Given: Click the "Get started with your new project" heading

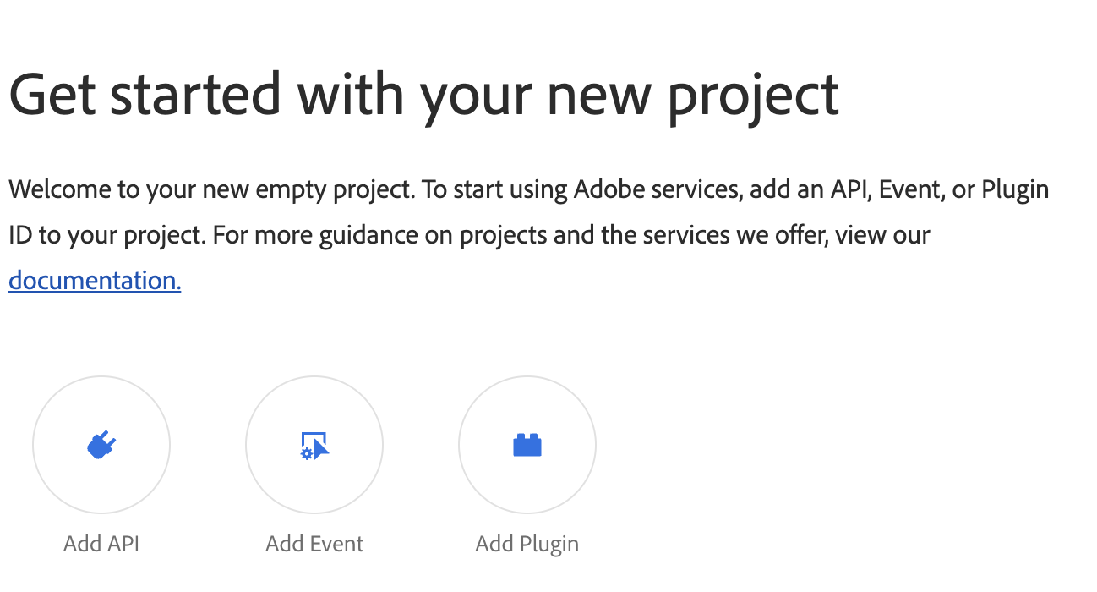Looking at the screenshot, I should click(424, 95).
